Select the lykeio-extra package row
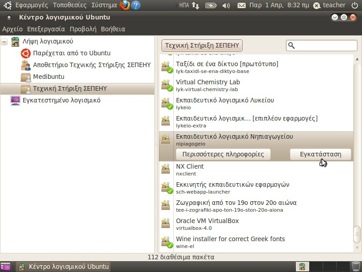Image resolution: width=362 pixels, height=272 pixels. tap(256, 121)
